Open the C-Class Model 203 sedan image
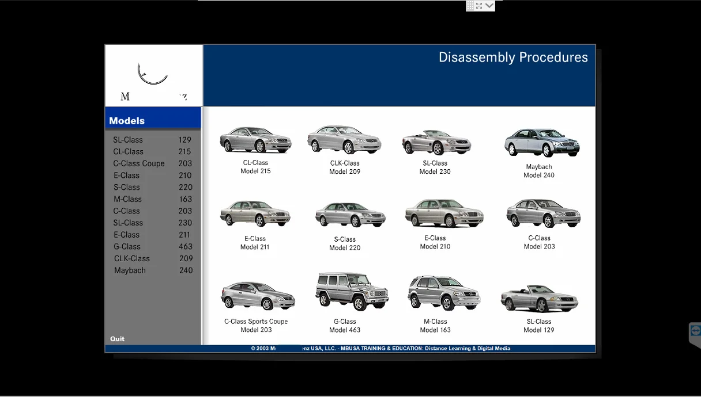Viewport: 701px width, 397px height. [544, 213]
